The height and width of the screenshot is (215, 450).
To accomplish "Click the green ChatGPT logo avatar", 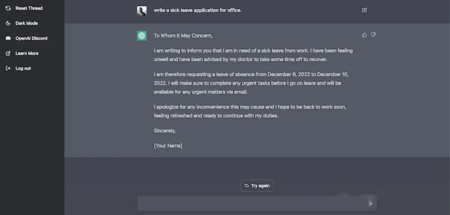I will [142, 36].
